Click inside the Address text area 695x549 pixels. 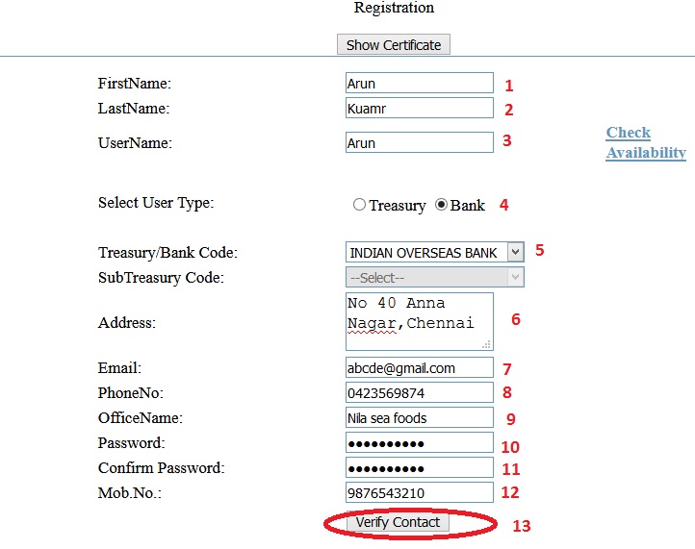pos(419,322)
